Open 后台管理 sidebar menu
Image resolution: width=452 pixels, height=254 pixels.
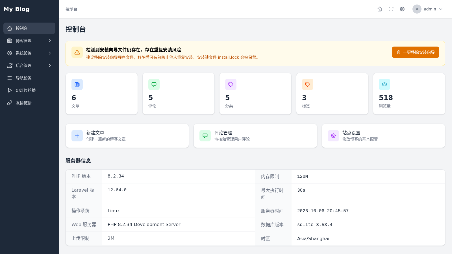[29, 65]
